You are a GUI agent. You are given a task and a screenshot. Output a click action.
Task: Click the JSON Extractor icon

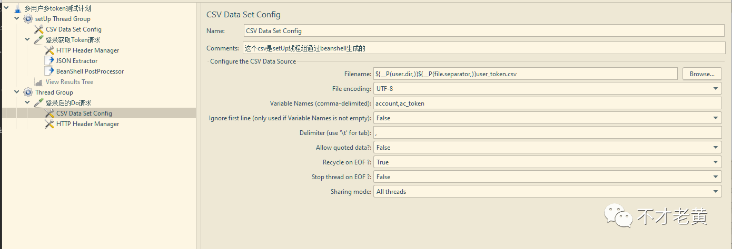tap(50, 61)
